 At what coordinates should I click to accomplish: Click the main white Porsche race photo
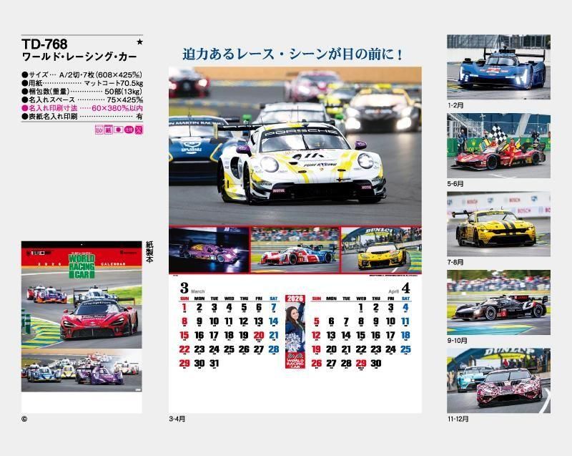[295, 146]
